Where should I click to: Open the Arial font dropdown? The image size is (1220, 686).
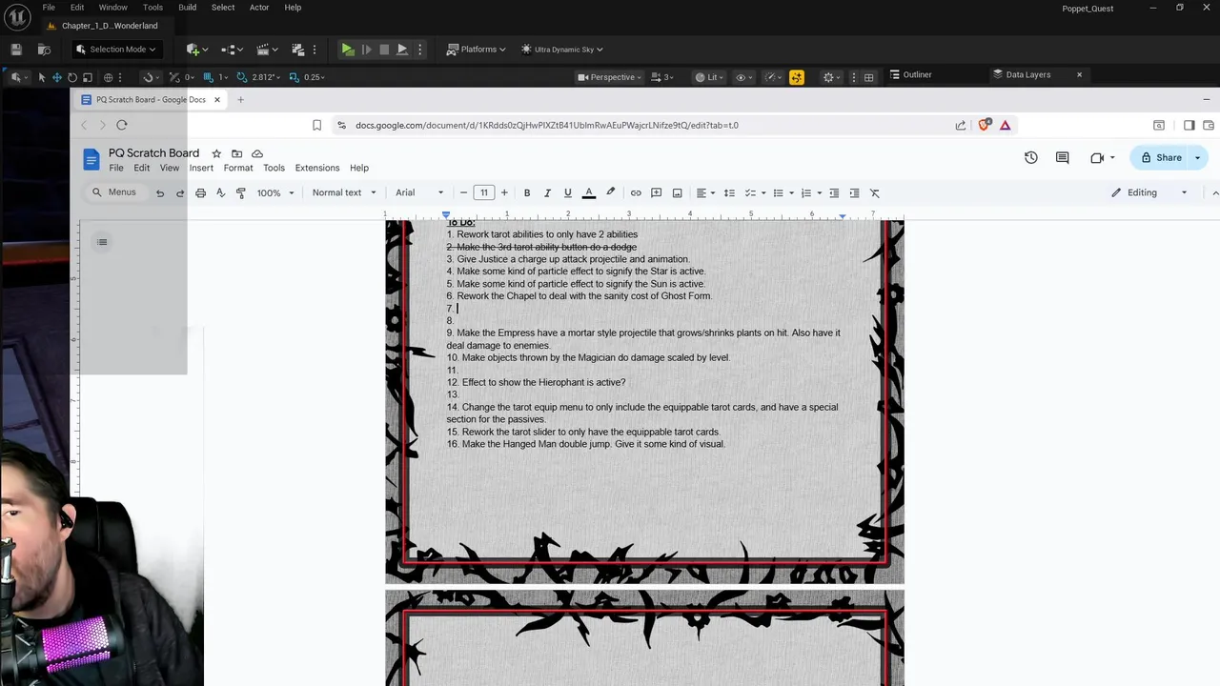(x=419, y=192)
